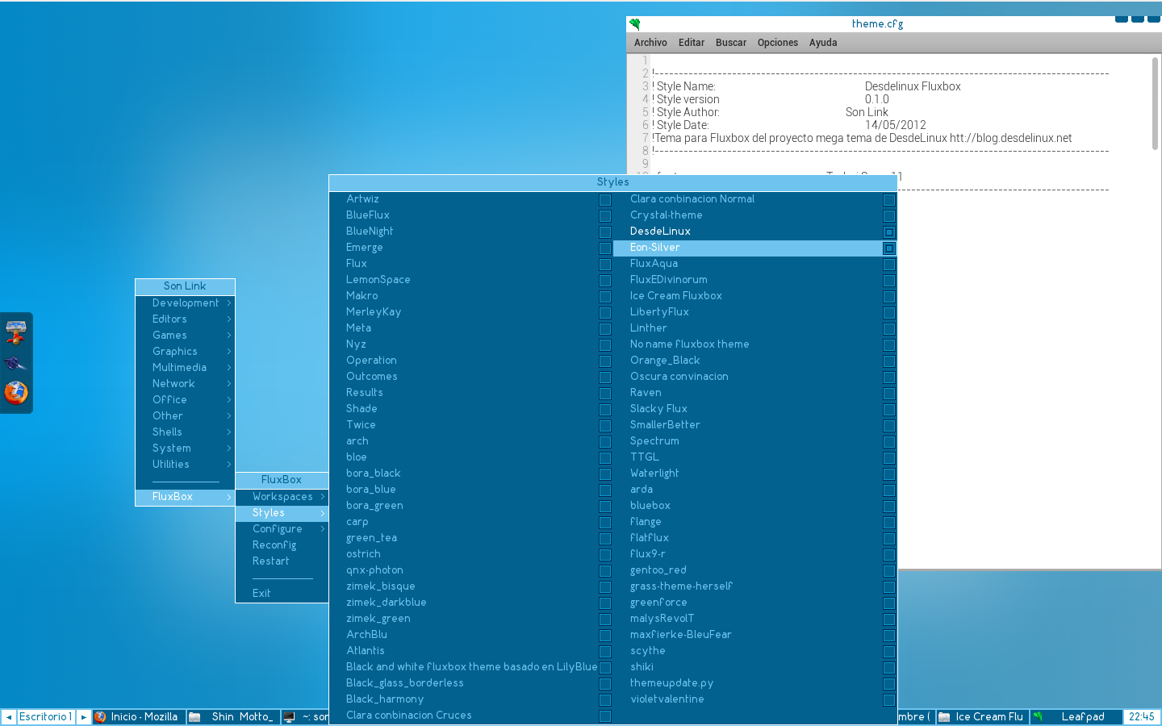Apply the zimek_darkblue style
The image size is (1162, 726).
tap(471, 603)
